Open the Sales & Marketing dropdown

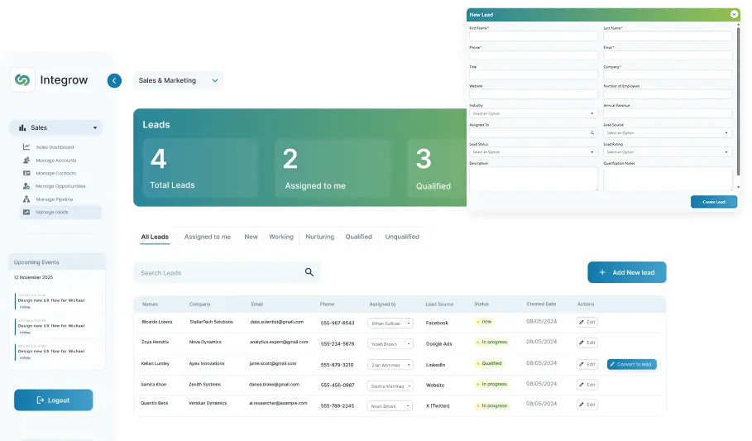click(x=178, y=80)
